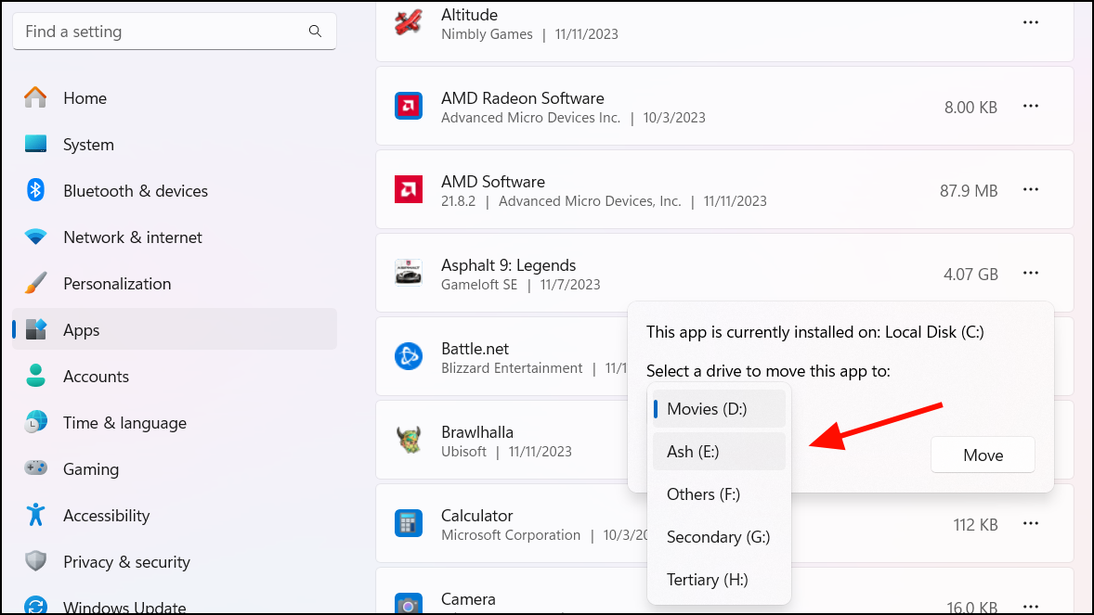The width and height of the screenshot is (1094, 615).
Task: Focus the Find a setting search box
Action: pyautogui.click(x=175, y=32)
